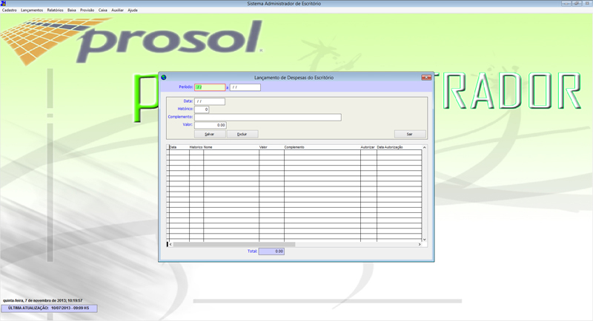Screen dimensions: 593x321
Task: Focus the Período end date field
Action: 245,87
